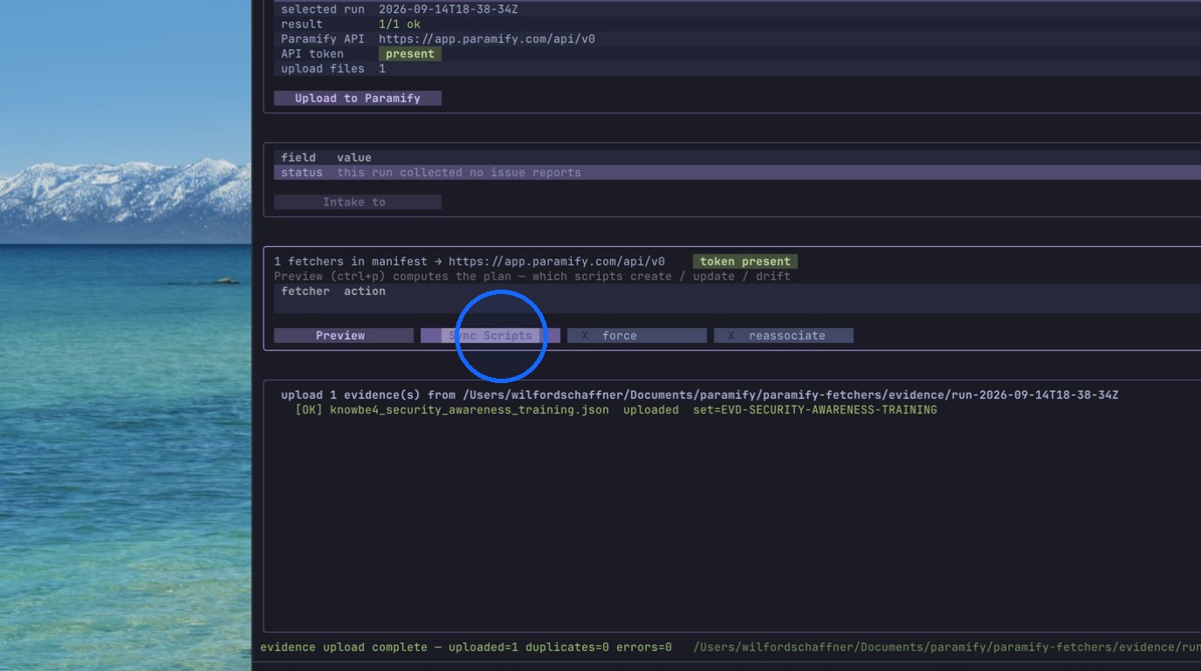Viewport: 1201px width, 671px height.
Task: Click knowbe4_security_awareness_training.json in the log
Action: click(470, 410)
